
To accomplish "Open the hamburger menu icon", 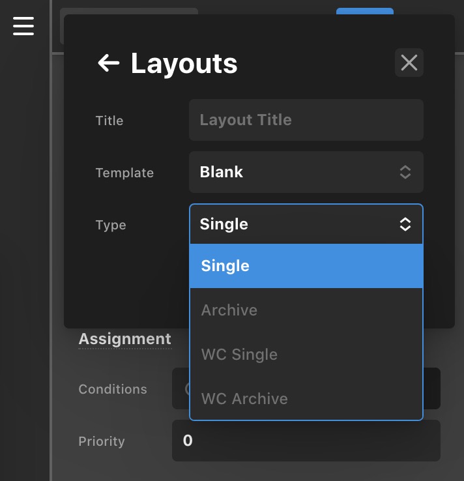I will click(x=23, y=26).
